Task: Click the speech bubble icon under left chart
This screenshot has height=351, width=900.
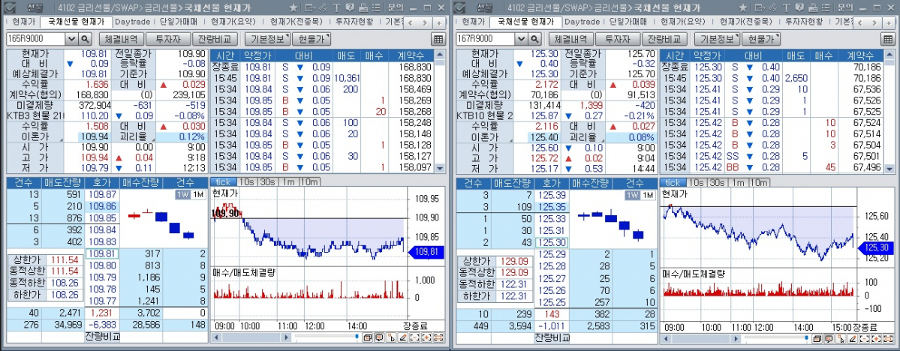Action: pos(379,337)
